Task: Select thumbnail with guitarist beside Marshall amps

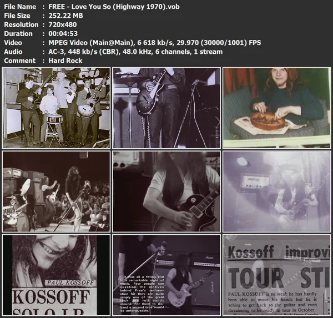Action: [x=167, y=275]
